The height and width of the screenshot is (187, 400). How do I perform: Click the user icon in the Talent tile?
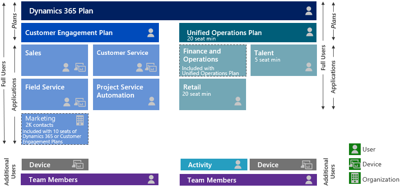pos(309,67)
